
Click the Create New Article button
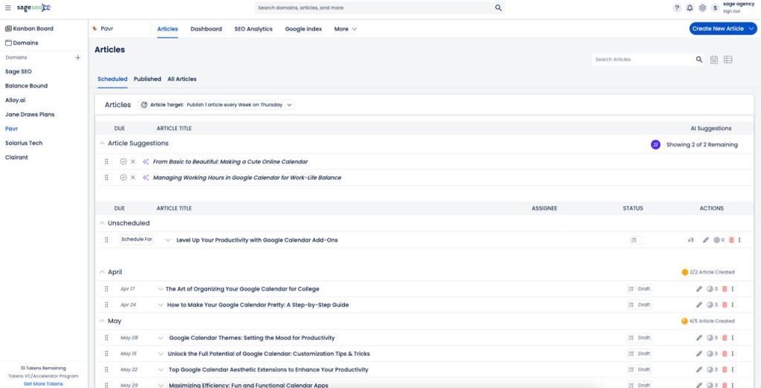pos(722,29)
